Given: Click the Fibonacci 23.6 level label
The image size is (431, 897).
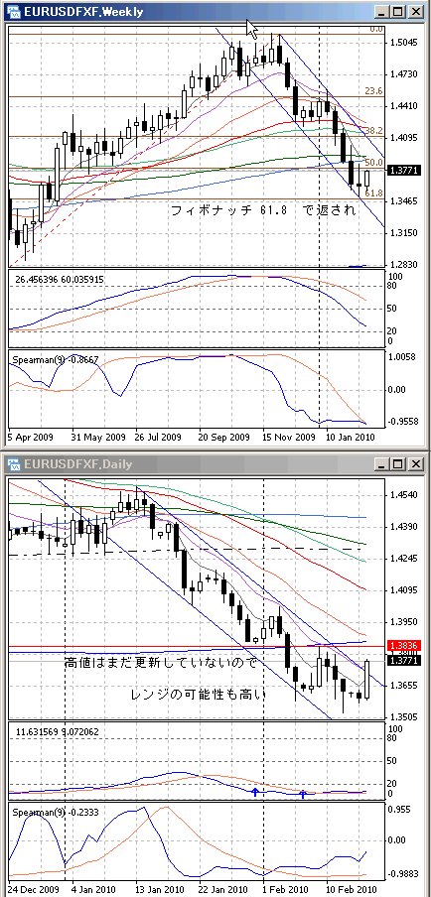Looking at the screenshot, I should tap(374, 91).
